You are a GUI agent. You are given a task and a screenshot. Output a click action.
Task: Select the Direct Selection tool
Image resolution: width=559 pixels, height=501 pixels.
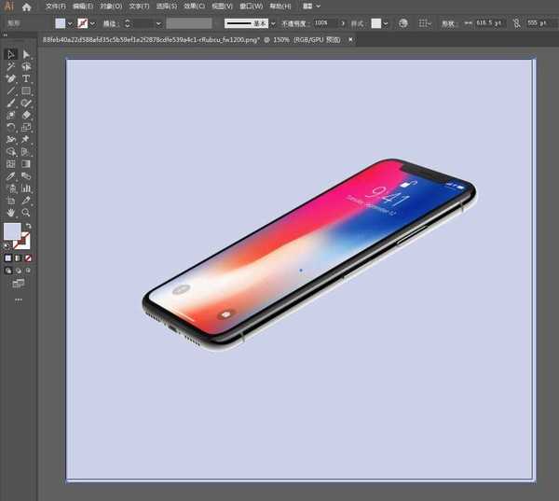tap(26, 54)
